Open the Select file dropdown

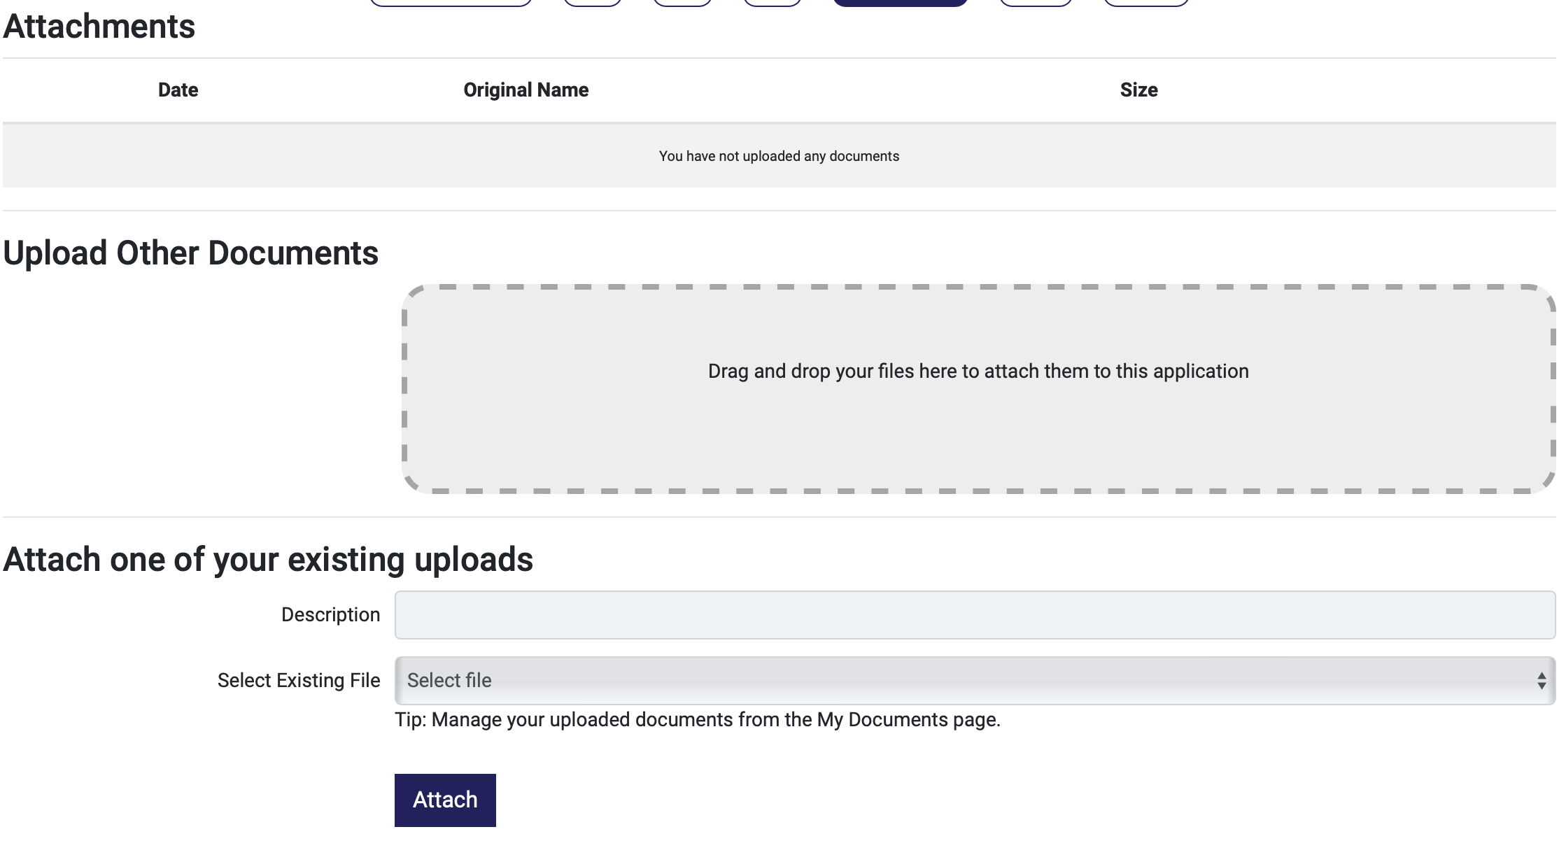[974, 681]
